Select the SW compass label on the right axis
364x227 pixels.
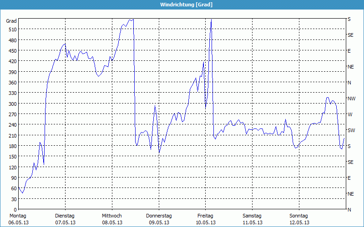coord(351,130)
